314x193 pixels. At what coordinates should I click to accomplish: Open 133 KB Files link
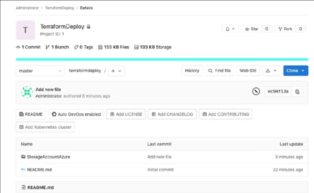click(114, 47)
